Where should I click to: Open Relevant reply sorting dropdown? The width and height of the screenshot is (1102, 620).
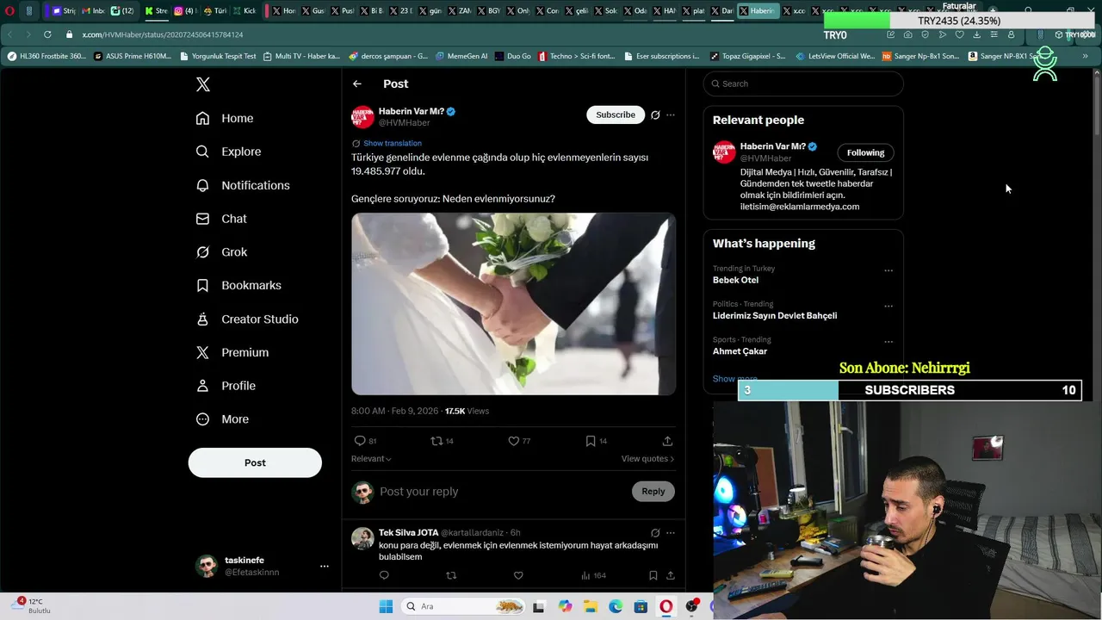coord(371,459)
